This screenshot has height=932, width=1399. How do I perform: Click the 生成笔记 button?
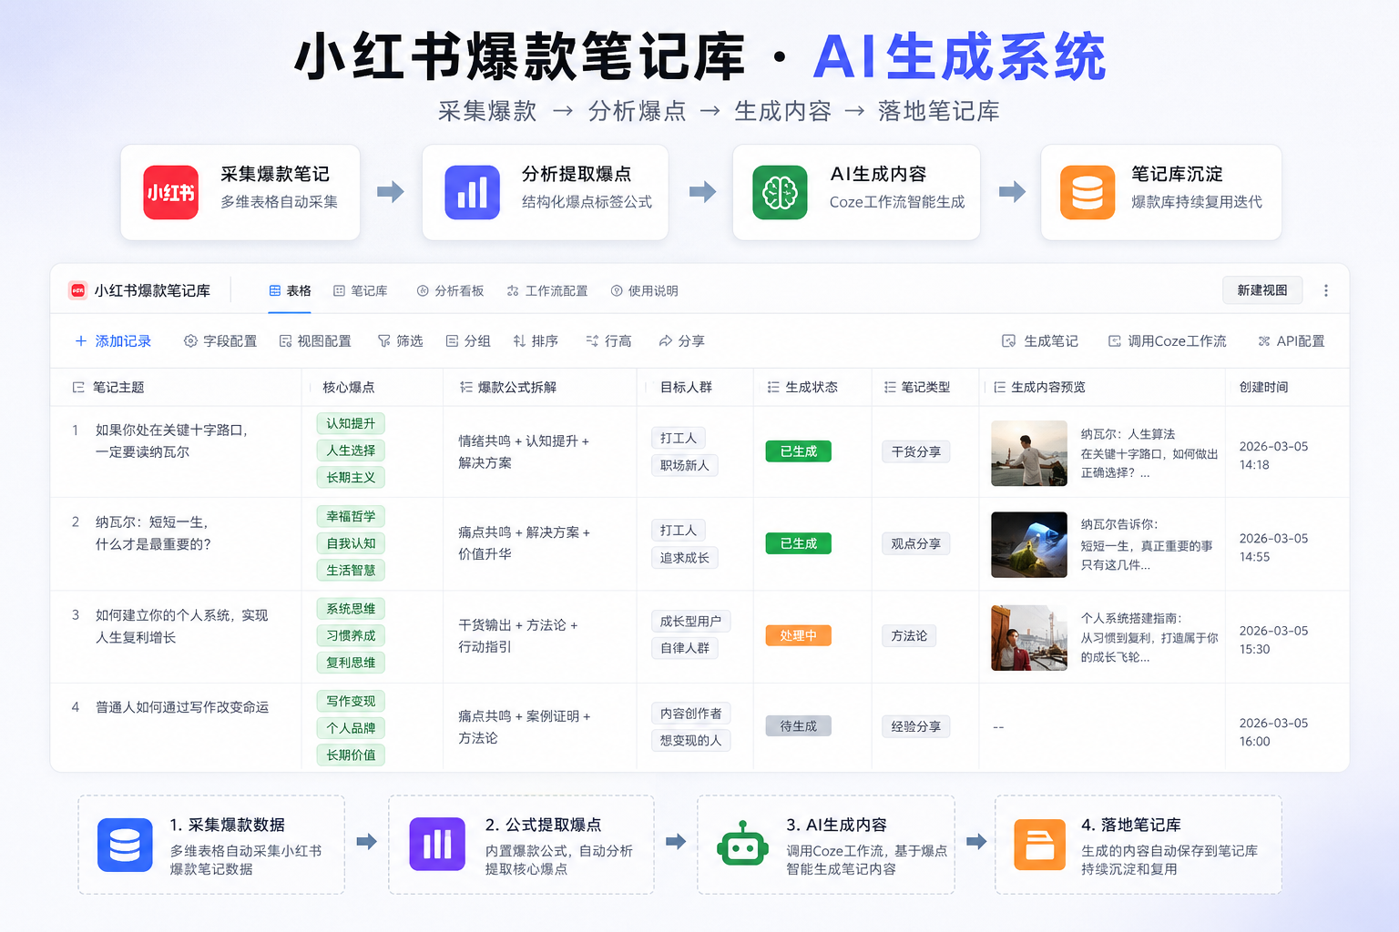pyautogui.click(x=1040, y=341)
